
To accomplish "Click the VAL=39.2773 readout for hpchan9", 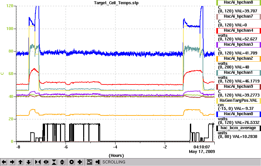I will [247, 95].
